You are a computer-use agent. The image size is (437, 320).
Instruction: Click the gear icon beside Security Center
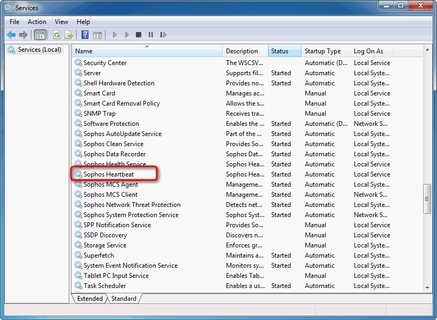click(78, 62)
